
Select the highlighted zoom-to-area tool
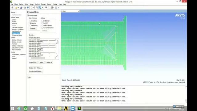click(x=40, y=8)
